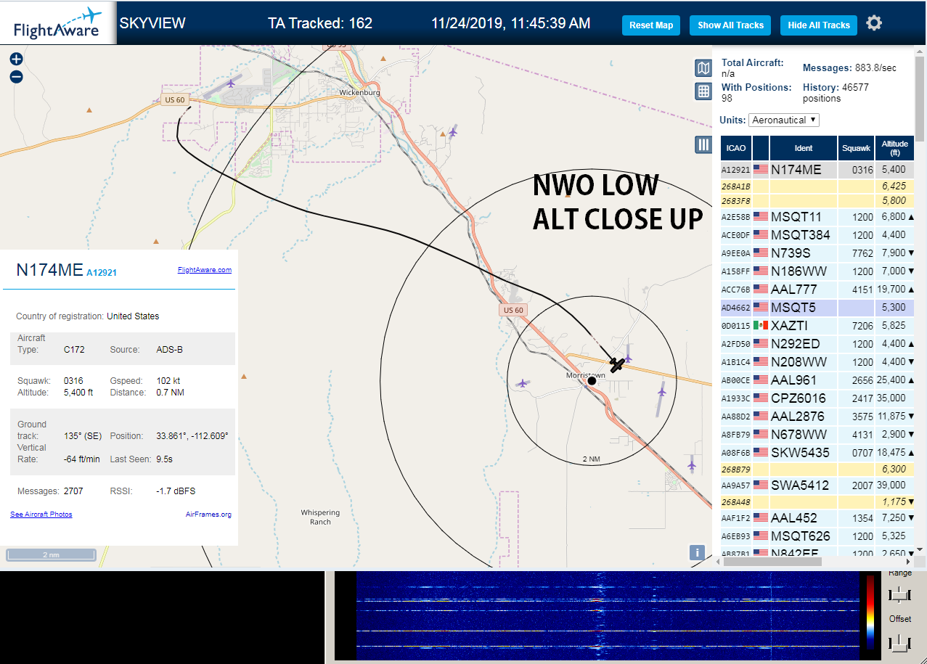The width and height of the screenshot is (927, 664).
Task: Select the SWA5412 row
Action: [x=817, y=485]
